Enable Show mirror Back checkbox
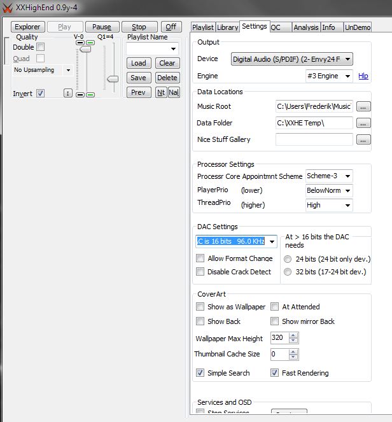Image resolution: width=392 pixels, height=422 pixels. tap(275, 321)
